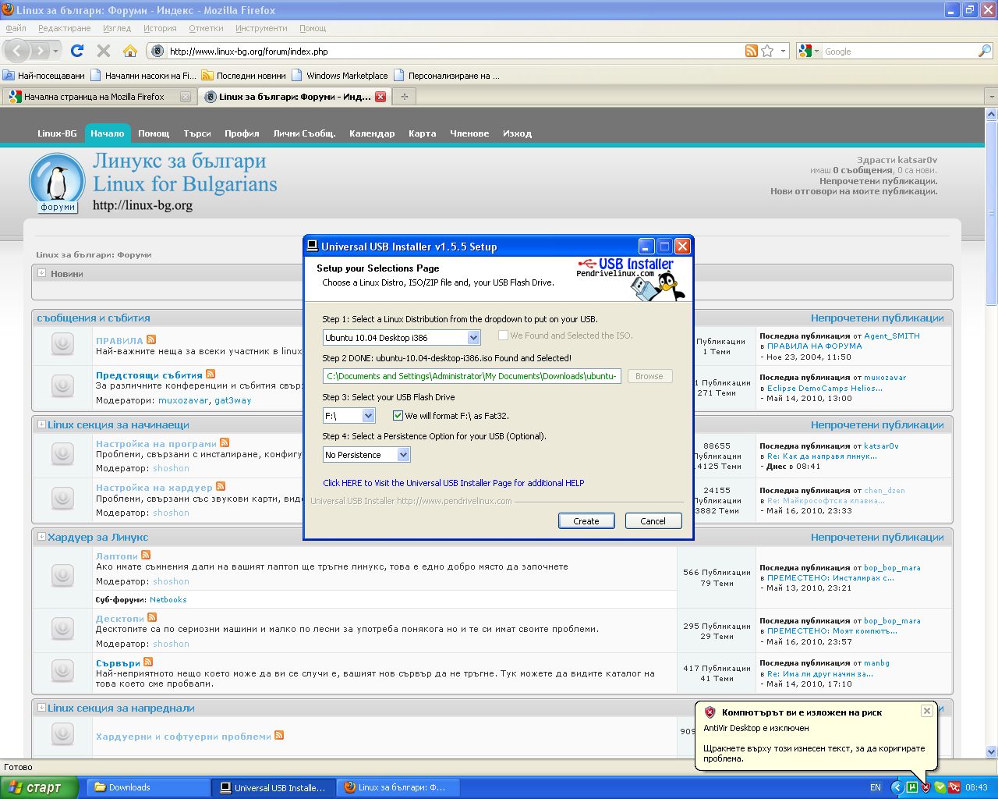Open the tab list dropdown arrow
This screenshot has height=799, width=998.
click(x=991, y=97)
